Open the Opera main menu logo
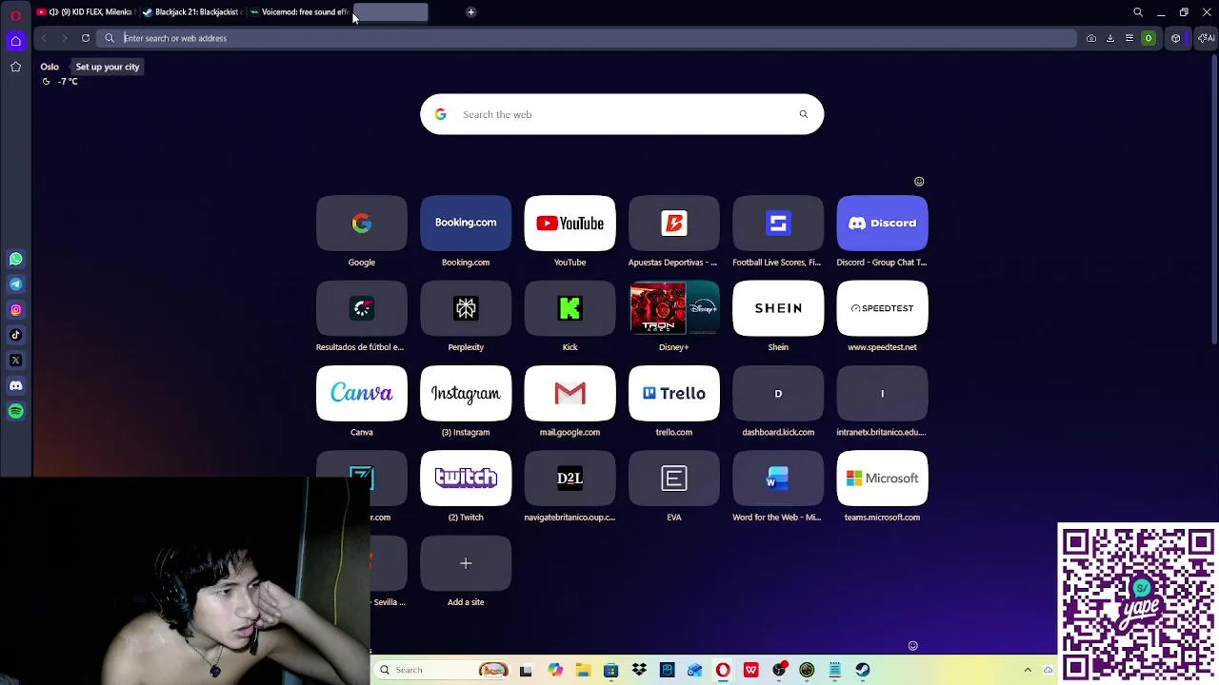This screenshot has width=1219, height=685. [15, 15]
